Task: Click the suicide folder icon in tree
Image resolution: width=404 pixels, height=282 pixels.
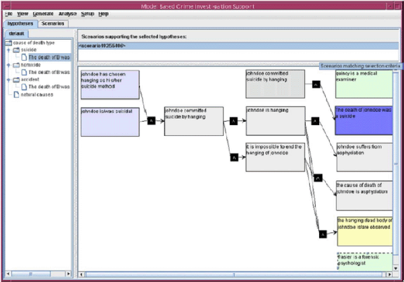Action: pos(16,50)
